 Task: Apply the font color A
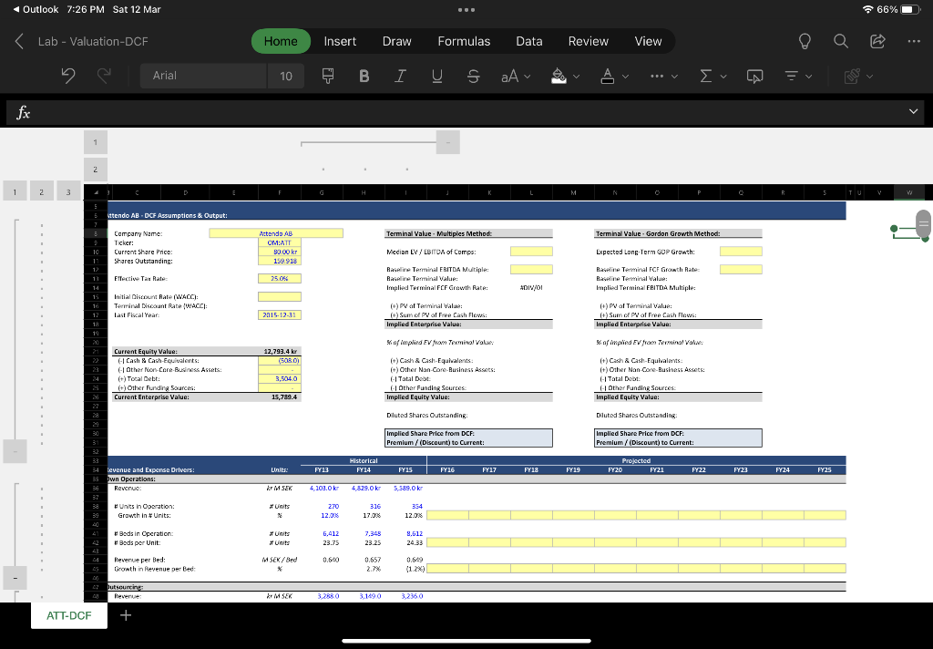click(608, 76)
